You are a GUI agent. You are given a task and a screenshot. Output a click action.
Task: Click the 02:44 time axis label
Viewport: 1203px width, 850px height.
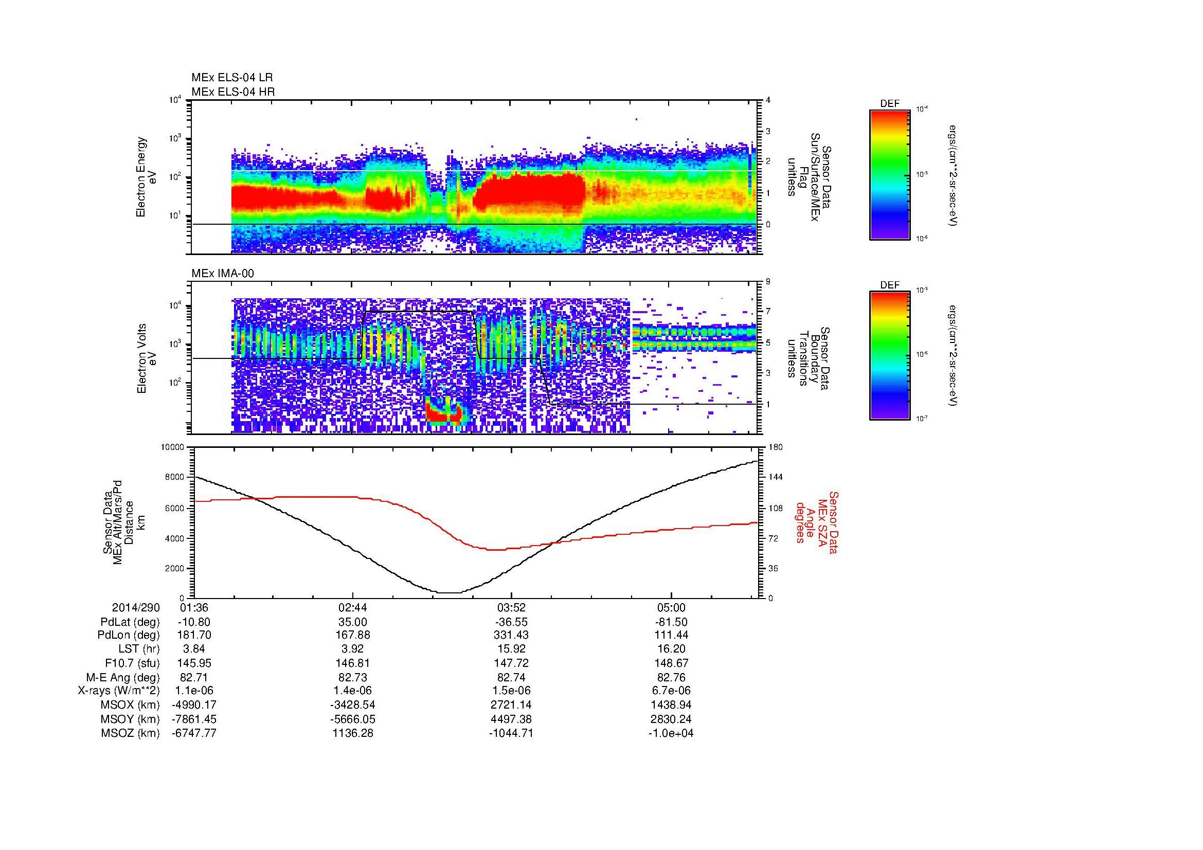coord(353,607)
